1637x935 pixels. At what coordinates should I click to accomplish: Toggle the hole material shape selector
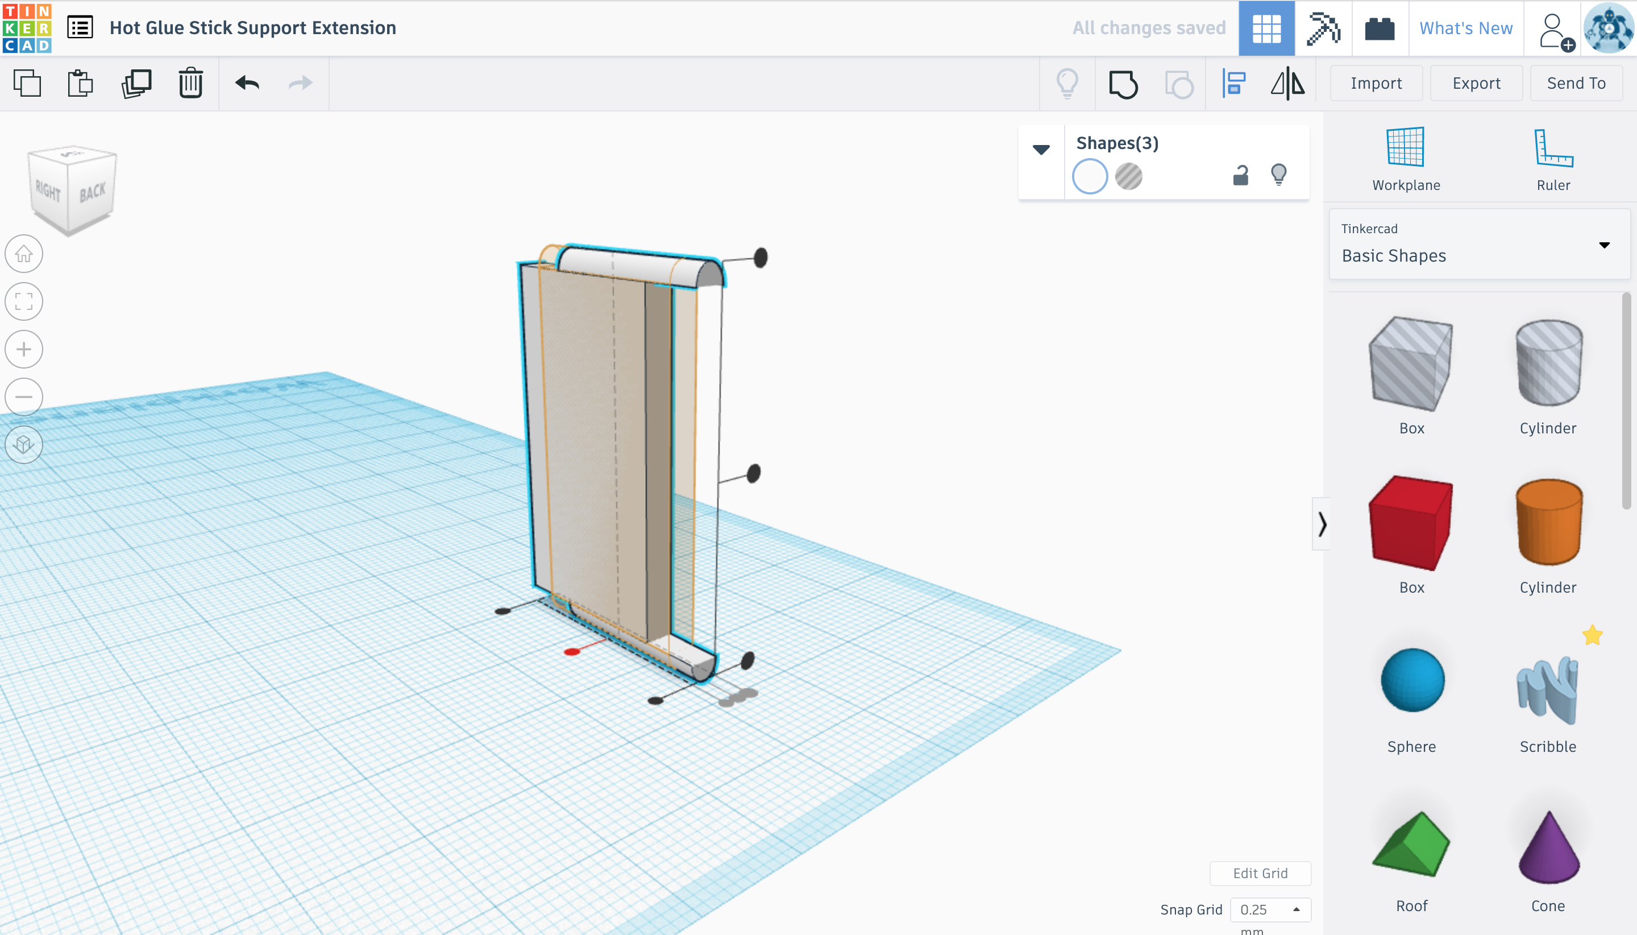point(1129,175)
